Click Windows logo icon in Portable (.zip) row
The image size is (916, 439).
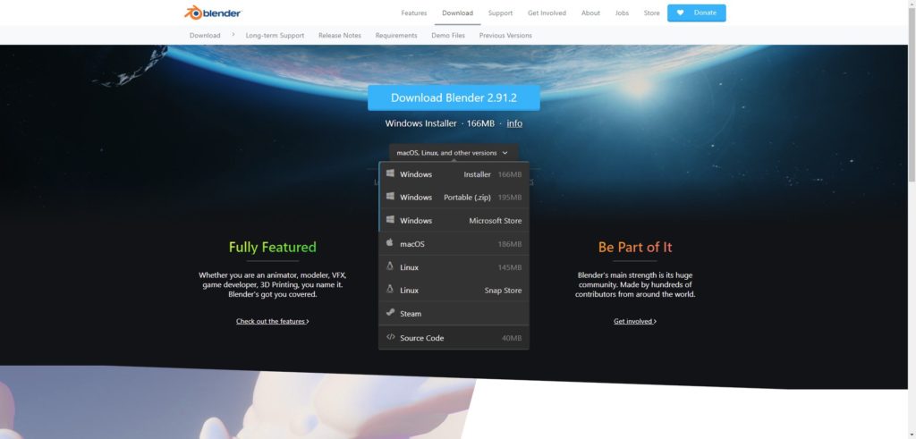(390, 197)
